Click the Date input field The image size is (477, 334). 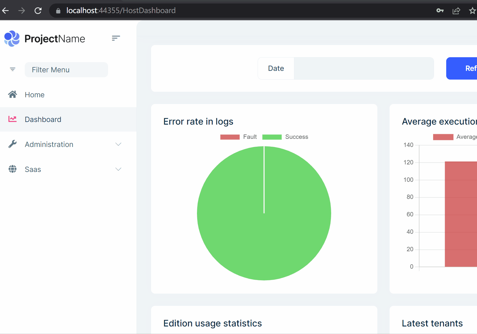pyautogui.click(x=364, y=68)
